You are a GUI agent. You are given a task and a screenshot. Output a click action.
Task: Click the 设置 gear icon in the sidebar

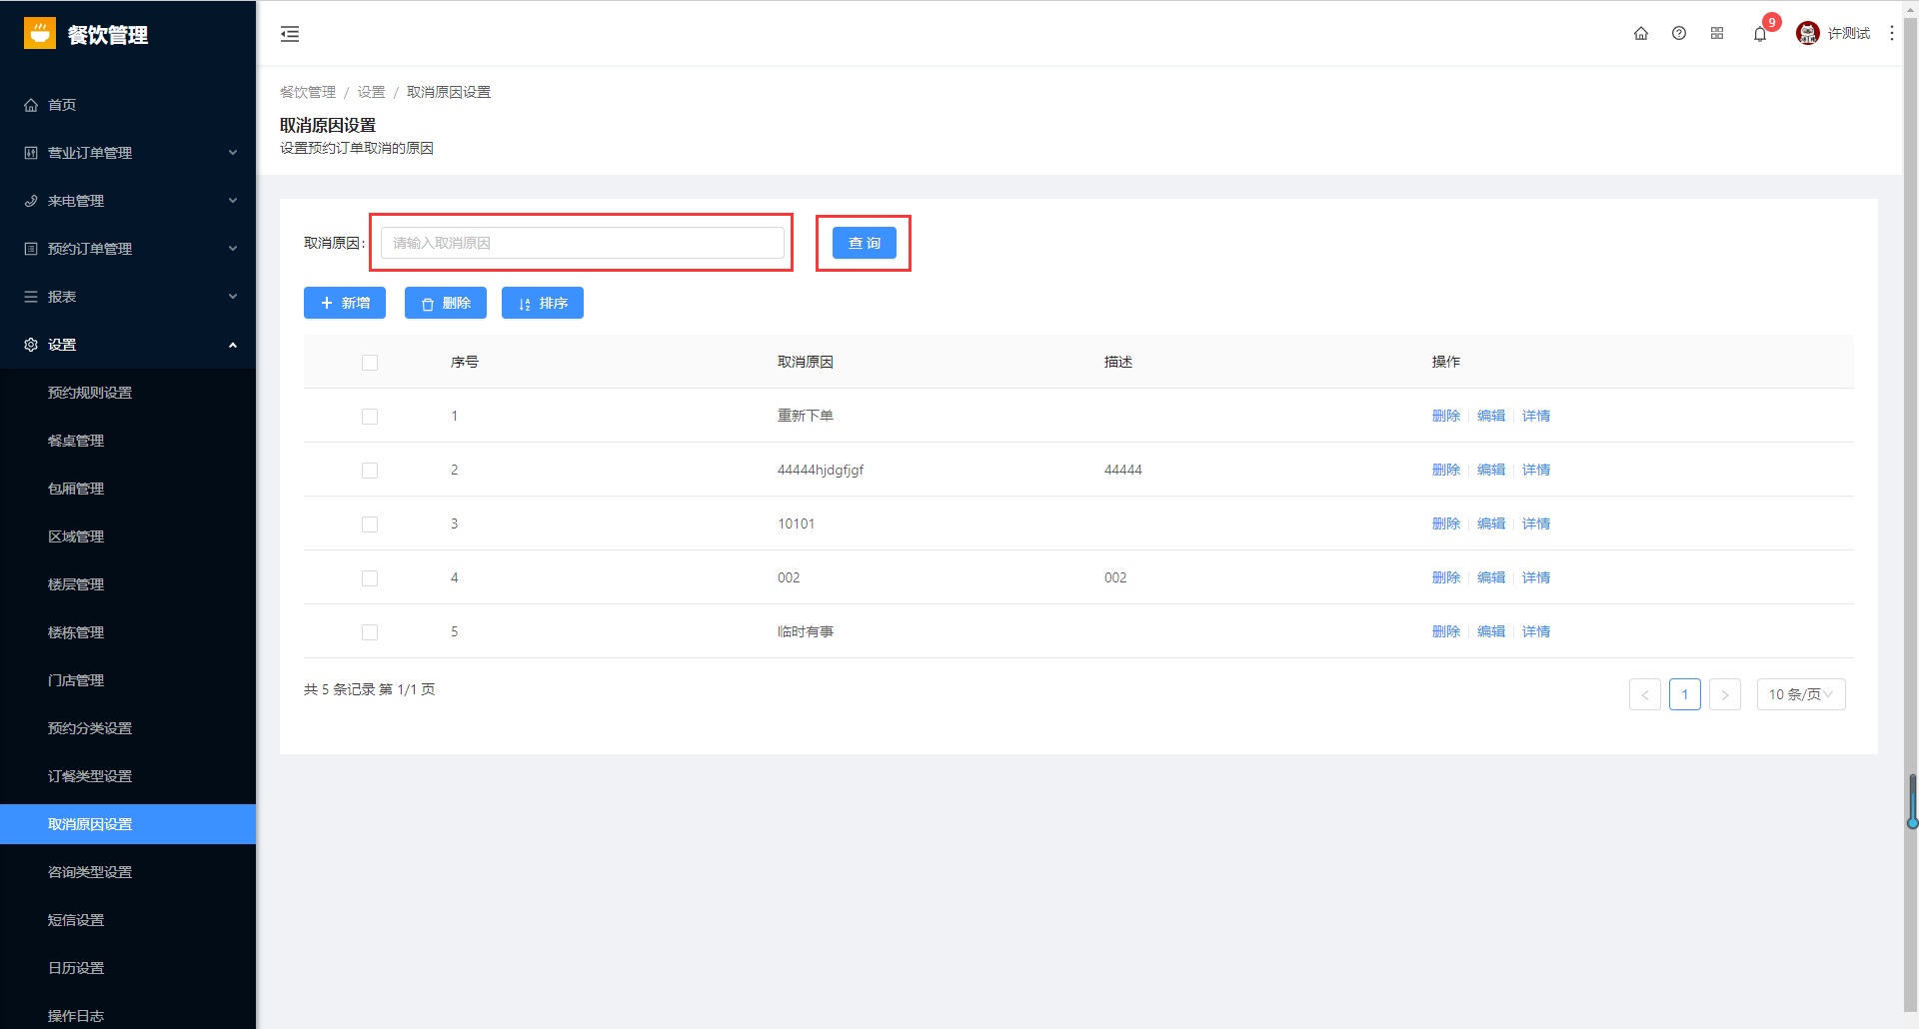point(31,345)
